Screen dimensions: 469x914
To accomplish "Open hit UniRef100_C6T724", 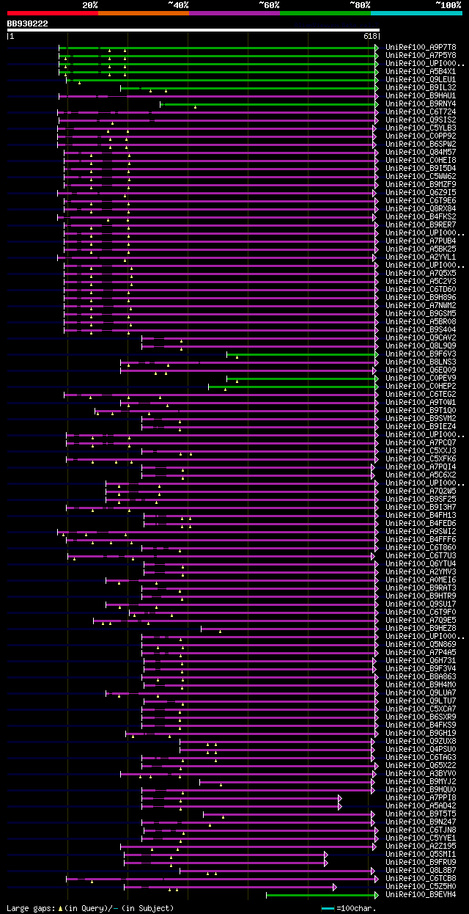I will pyautogui.click(x=421, y=112).
